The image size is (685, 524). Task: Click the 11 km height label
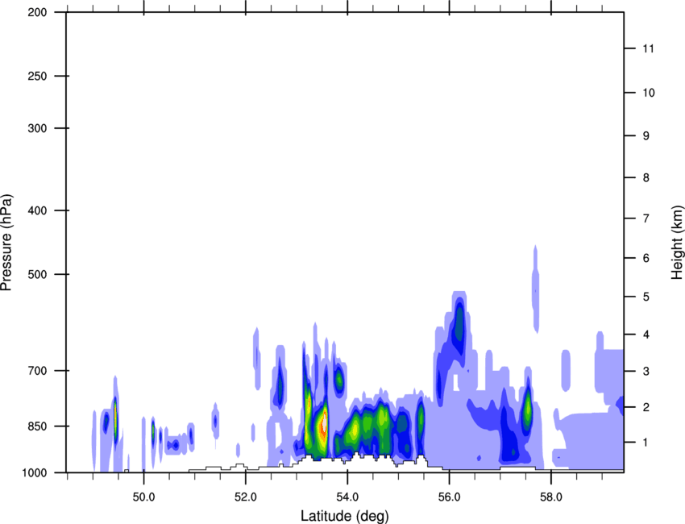[x=649, y=48]
